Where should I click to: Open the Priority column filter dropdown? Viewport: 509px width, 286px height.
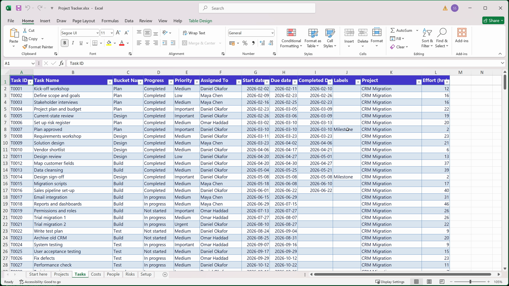(197, 82)
